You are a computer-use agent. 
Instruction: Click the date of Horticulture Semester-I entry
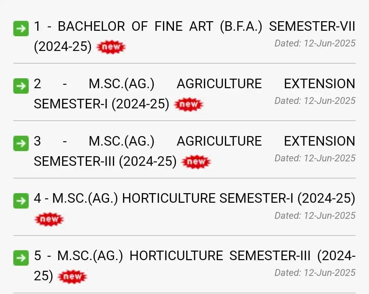click(x=315, y=216)
